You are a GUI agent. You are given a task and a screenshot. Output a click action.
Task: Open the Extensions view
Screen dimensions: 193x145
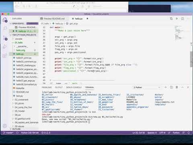[x=5, y=56]
